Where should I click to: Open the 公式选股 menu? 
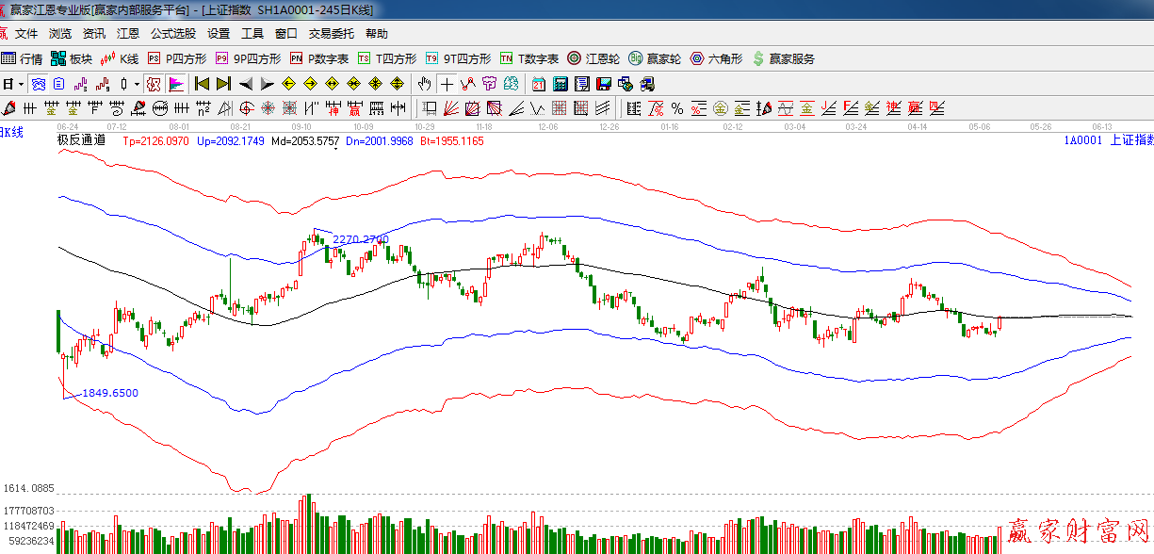pyautogui.click(x=173, y=34)
